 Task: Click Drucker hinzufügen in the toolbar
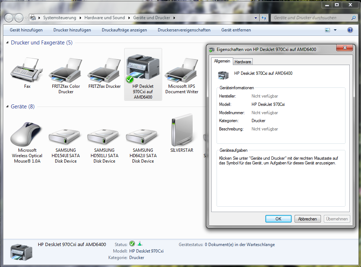(x=72, y=30)
